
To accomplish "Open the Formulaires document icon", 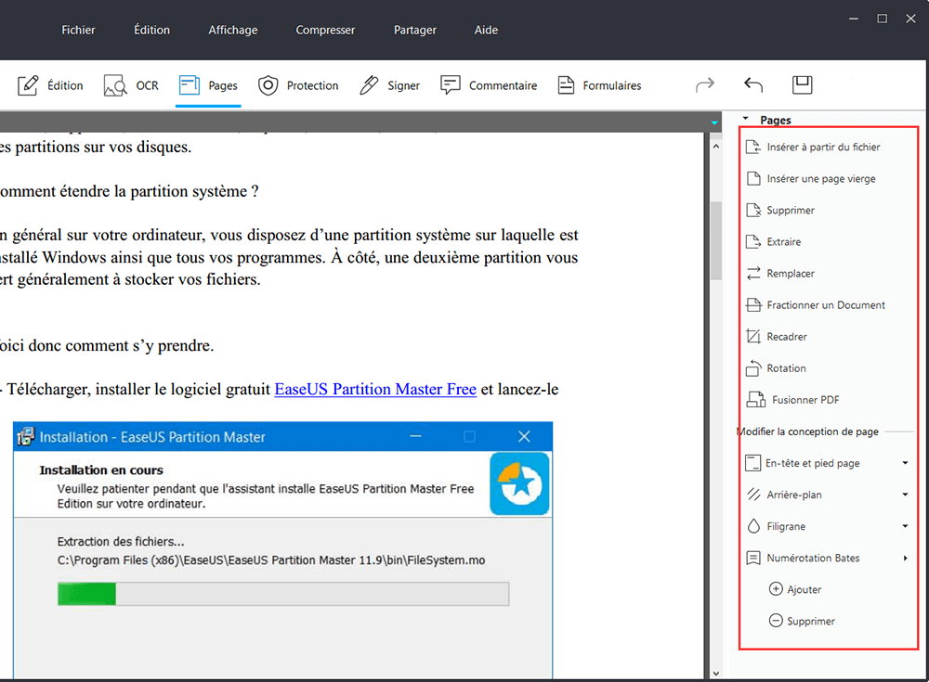I will [566, 85].
